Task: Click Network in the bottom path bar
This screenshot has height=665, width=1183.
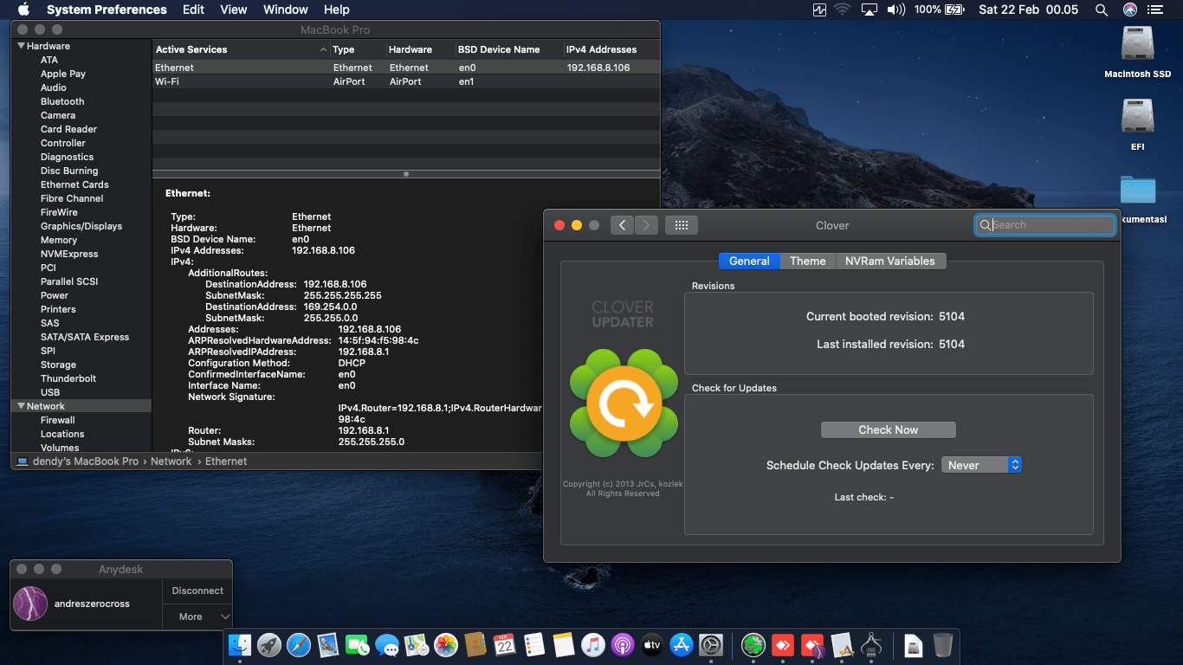Action: pos(171,462)
